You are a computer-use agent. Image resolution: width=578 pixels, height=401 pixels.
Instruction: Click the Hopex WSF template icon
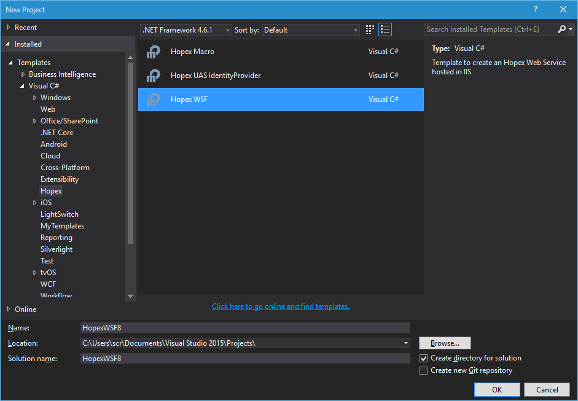pyautogui.click(x=154, y=99)
